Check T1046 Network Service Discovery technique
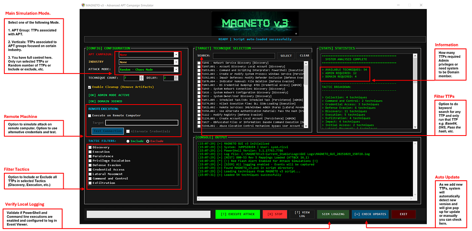The width and height of the screenshot is (472, 231). click(199, 63)
